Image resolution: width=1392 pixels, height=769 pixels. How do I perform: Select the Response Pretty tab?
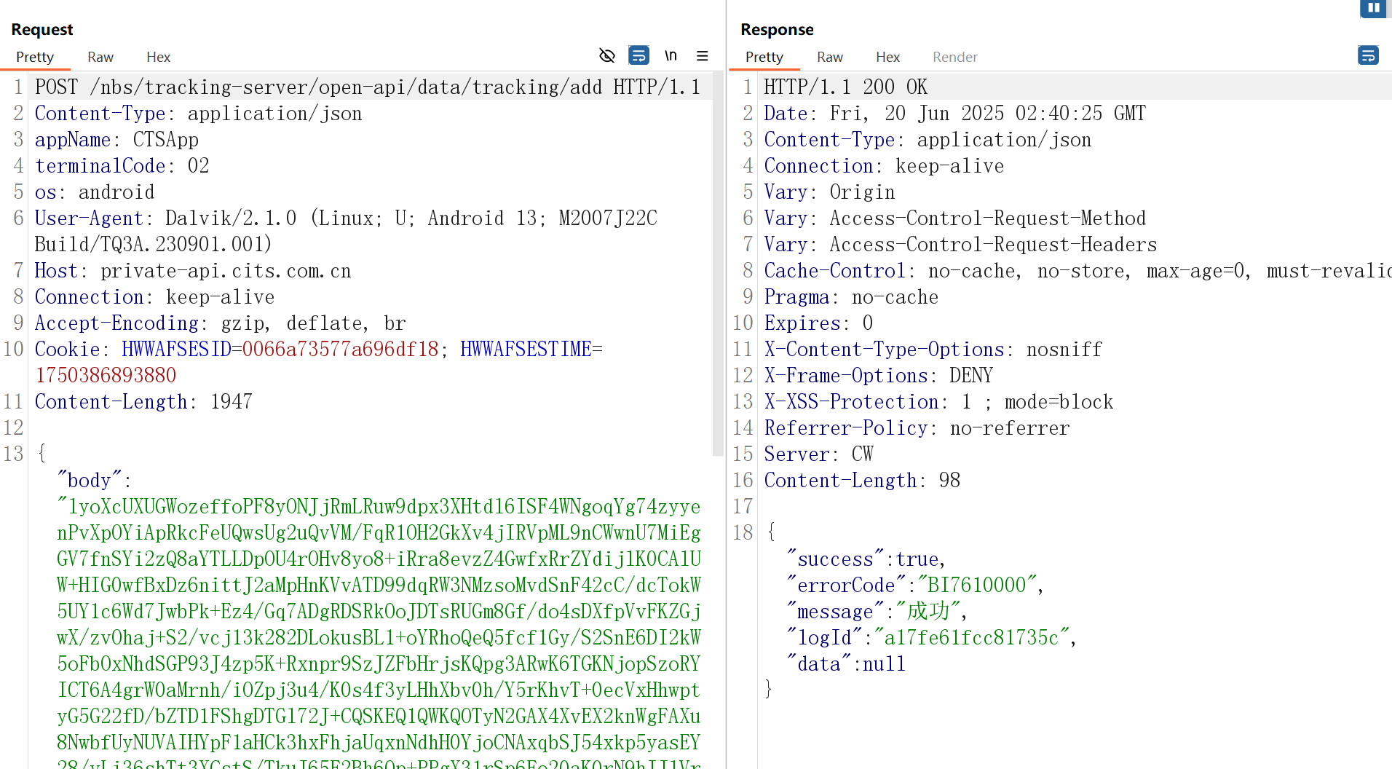coord(764,58)
